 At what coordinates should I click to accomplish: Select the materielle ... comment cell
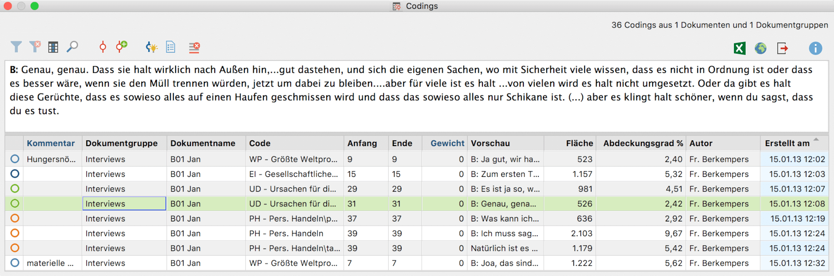coord(53,263)
